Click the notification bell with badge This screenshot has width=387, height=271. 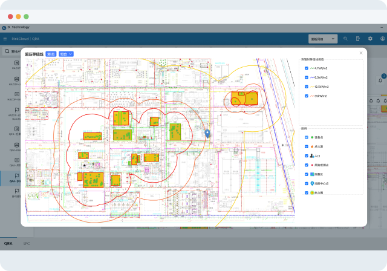click(380, 79)
